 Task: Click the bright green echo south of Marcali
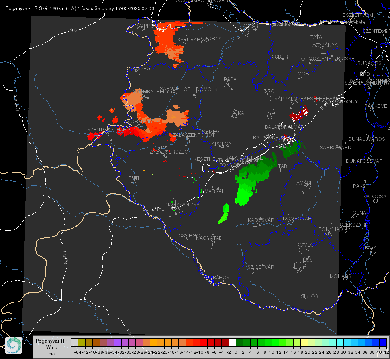(x=224, y=214)
